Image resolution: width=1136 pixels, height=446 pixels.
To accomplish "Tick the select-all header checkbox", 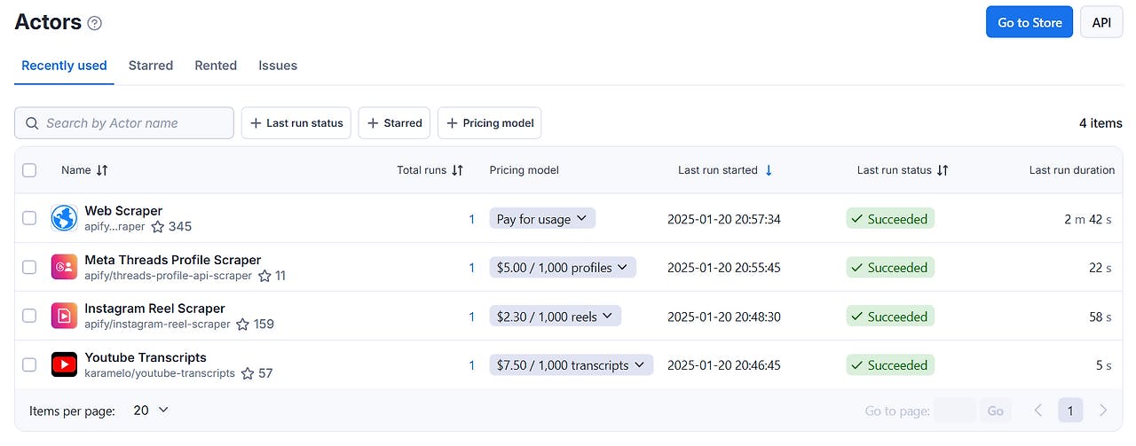I will click(x=29, y=170).
